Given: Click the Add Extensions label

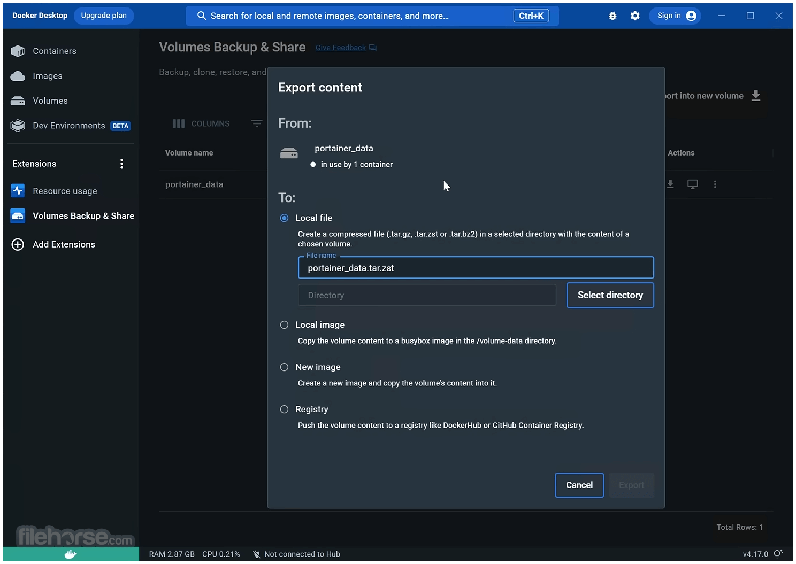Looking at the screenshot, I should pyautogui.click(x=64, y=244).
